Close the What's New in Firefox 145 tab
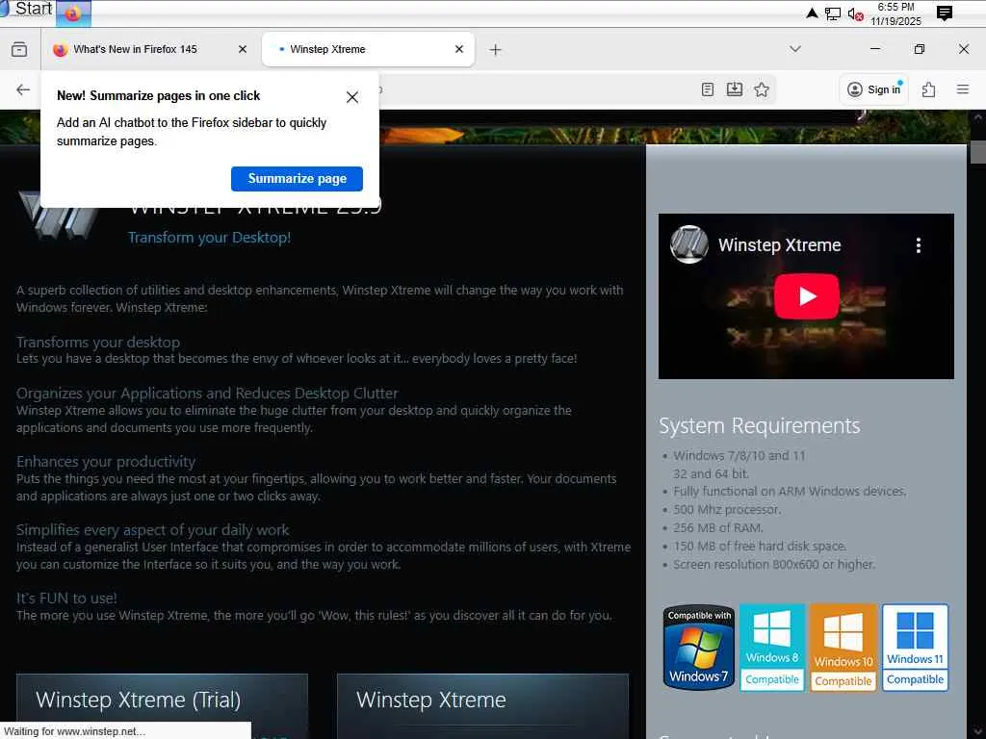This screenshot has height=739, width=986. click(243, 49)
